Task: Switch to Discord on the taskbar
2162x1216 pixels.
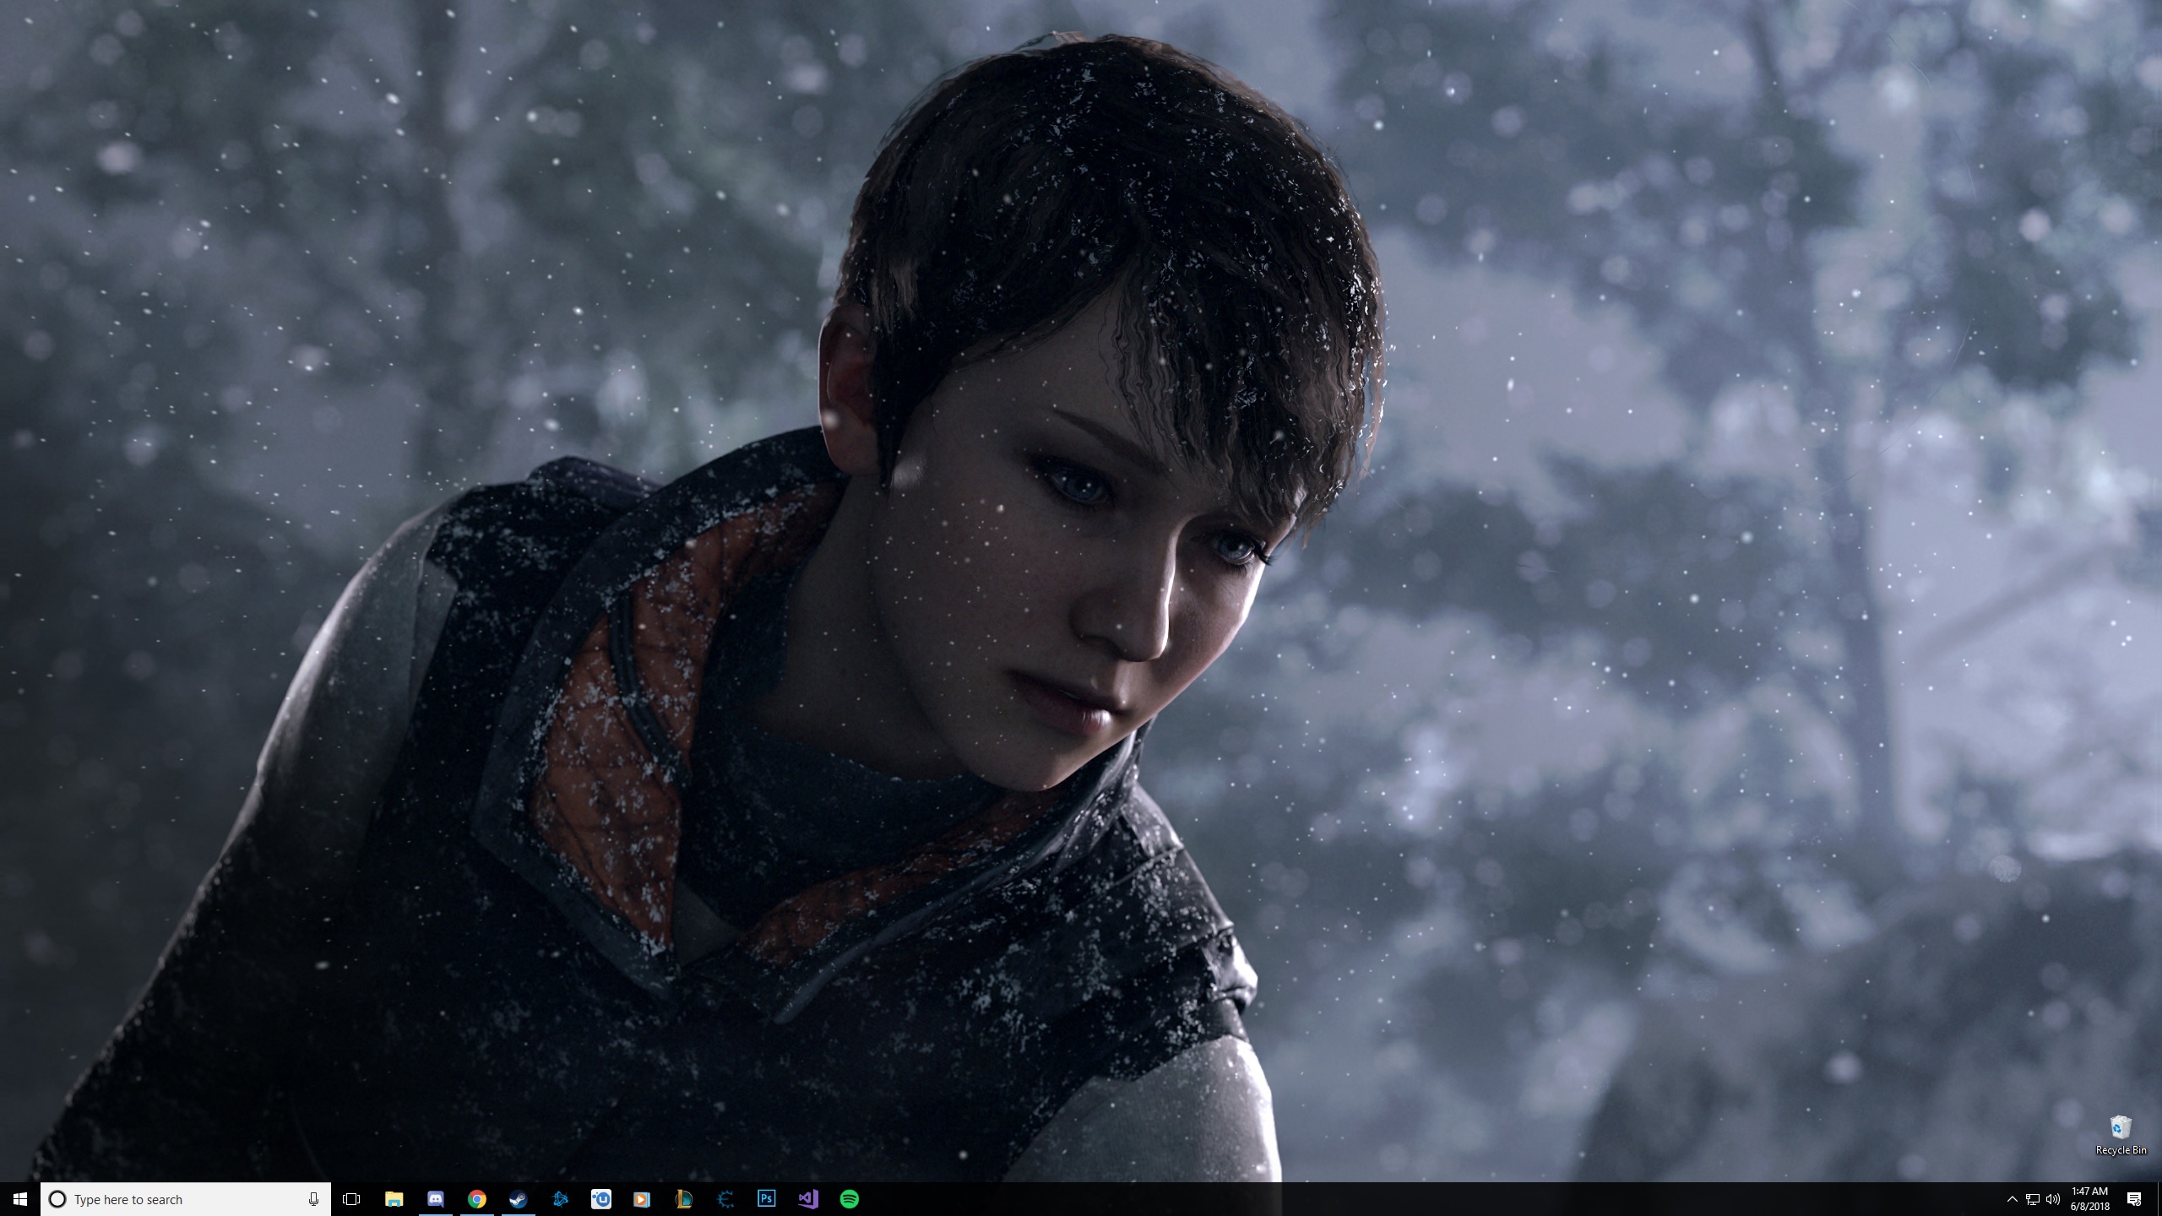Action: click(x=435, y=1199)
